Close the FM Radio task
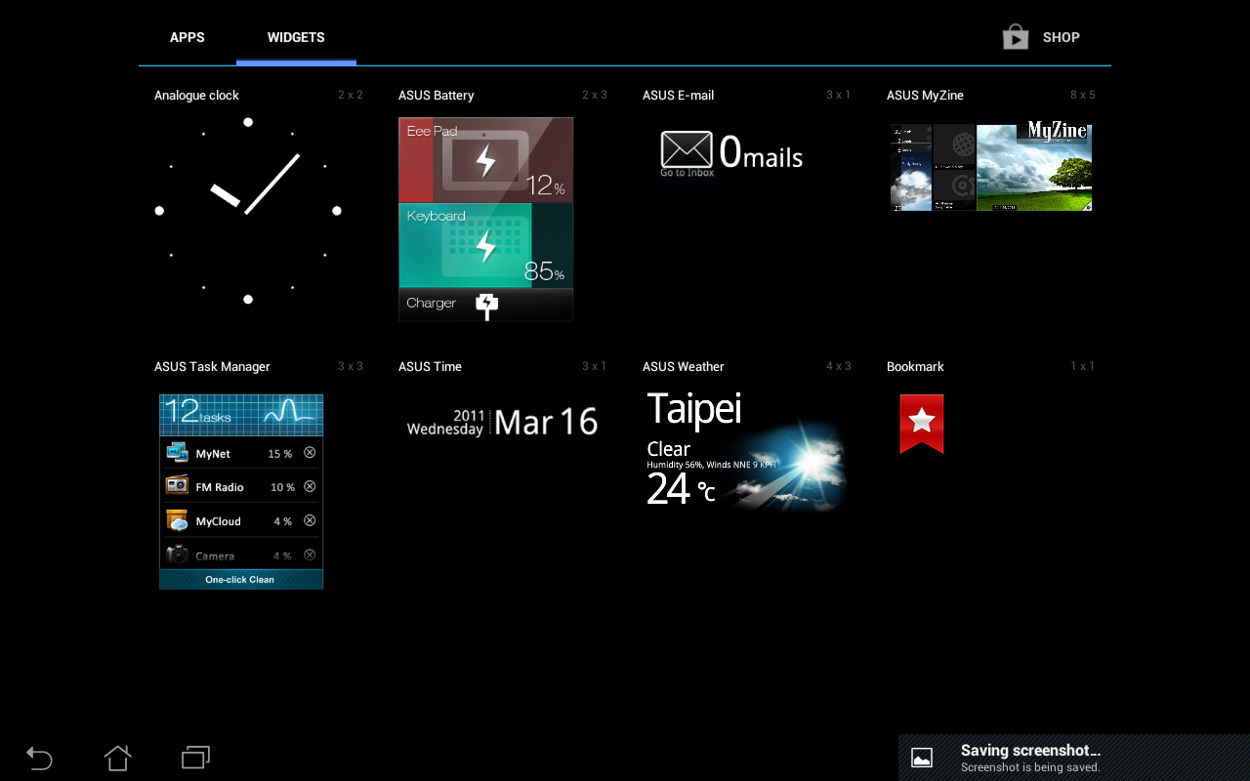This screenshot has width=1250, height=781. tap(310, 486)
